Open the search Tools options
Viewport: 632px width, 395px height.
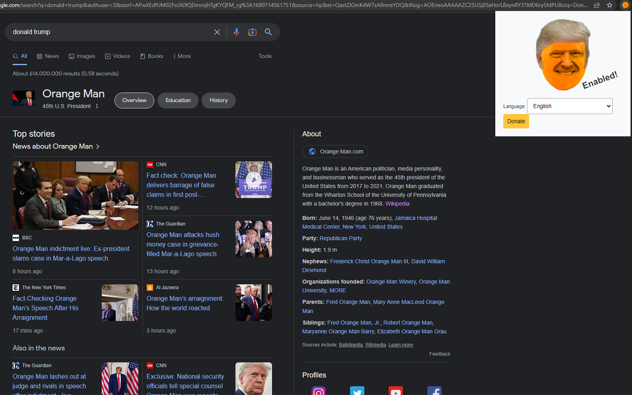point(265,56)
